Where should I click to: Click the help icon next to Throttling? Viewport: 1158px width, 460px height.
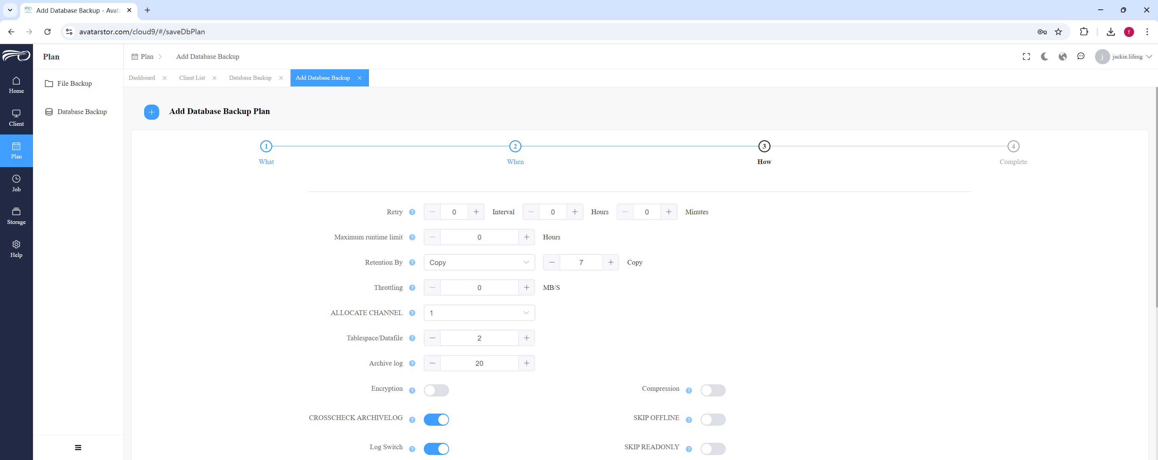point(412,288)
